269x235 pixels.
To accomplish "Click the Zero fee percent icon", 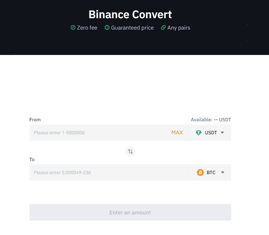I will click(x=73, y=27).
